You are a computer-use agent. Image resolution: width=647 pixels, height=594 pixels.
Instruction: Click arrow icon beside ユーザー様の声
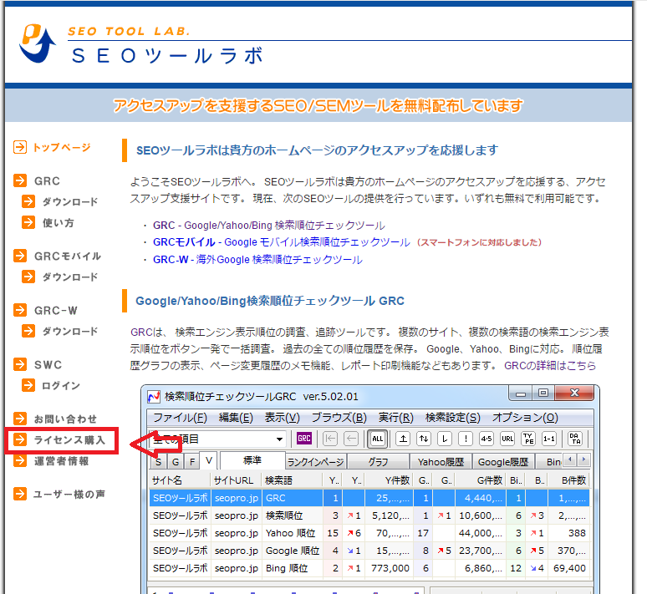click(20, 494)
